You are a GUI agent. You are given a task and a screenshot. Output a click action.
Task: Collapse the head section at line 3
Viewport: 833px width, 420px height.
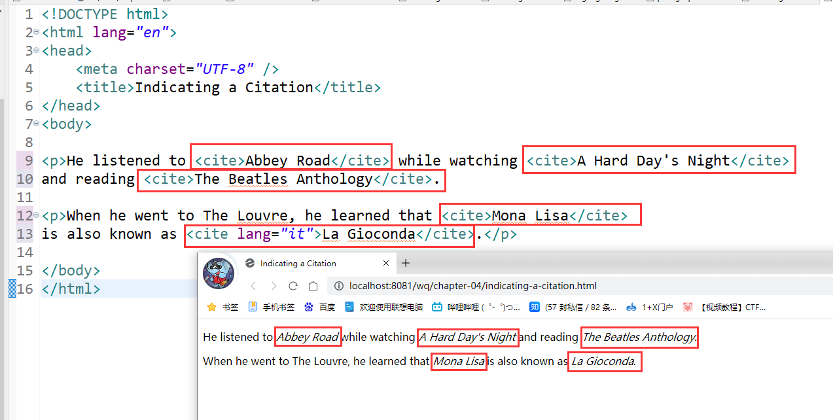[37, 50]
